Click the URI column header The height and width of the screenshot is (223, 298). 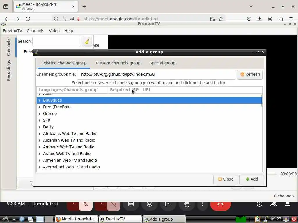201,90
